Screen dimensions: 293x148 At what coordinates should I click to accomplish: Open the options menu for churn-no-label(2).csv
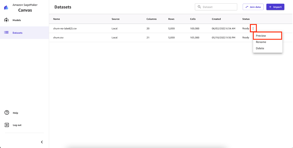pyautogui.click(x=253, y=29)
